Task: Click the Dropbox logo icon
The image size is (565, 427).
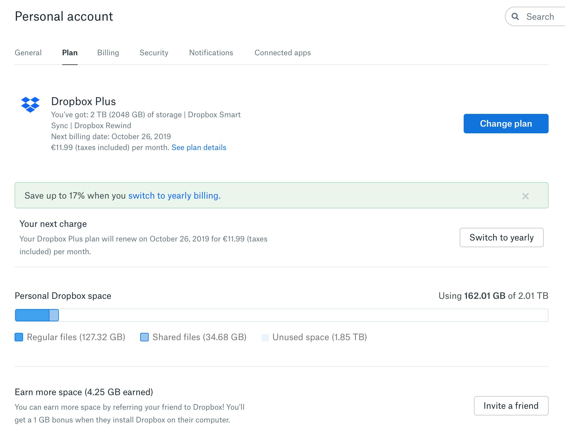Action: 30,104
